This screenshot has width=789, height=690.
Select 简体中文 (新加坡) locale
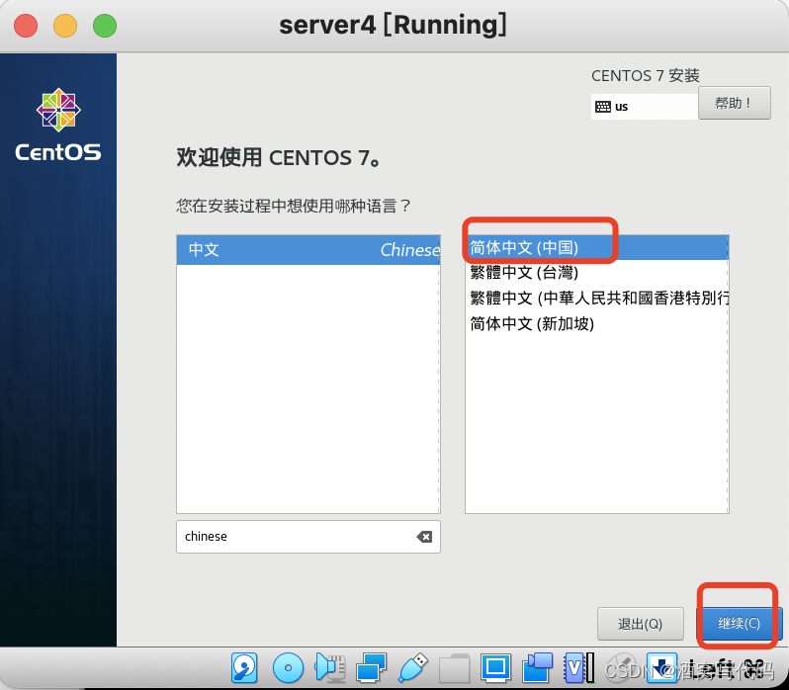pos(597,323)
